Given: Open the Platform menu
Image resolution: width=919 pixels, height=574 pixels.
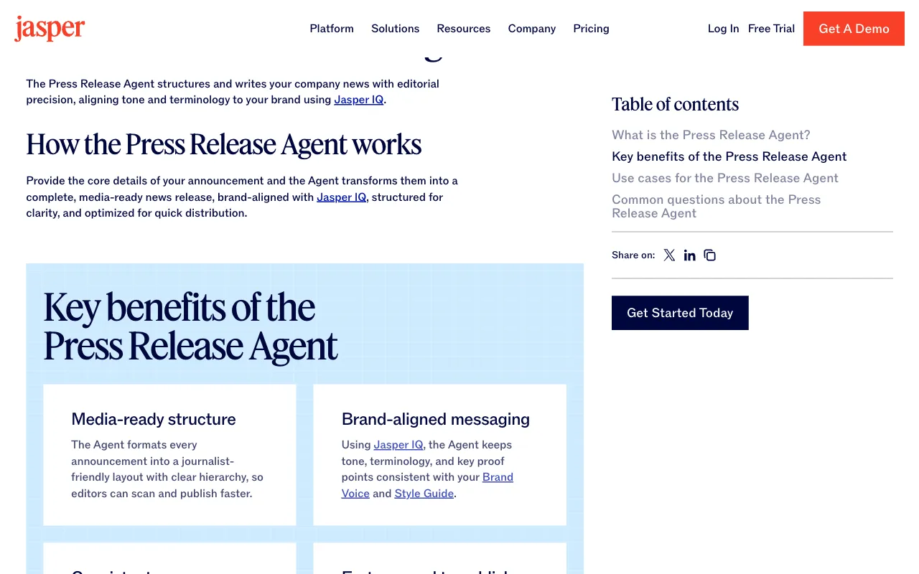Looking at the screenshot, I should click(332, 29).
